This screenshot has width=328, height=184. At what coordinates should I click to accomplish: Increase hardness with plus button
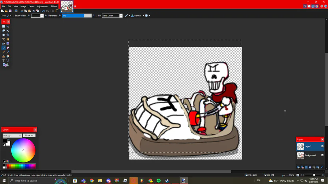pyautogui.click(x=94, y=15)
